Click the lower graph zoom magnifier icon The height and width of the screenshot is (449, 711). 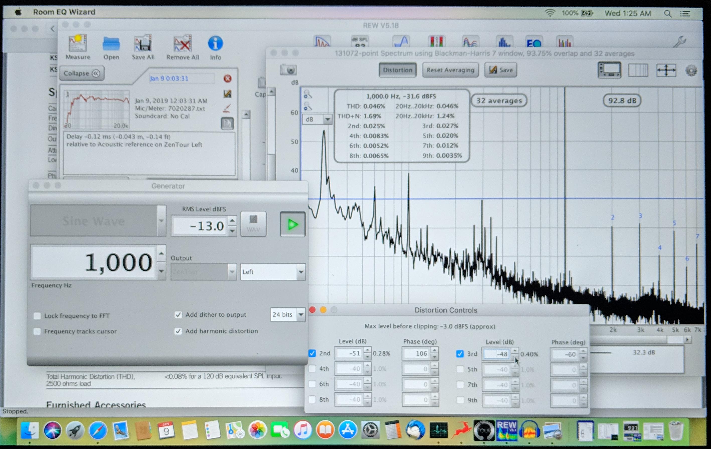308,106
